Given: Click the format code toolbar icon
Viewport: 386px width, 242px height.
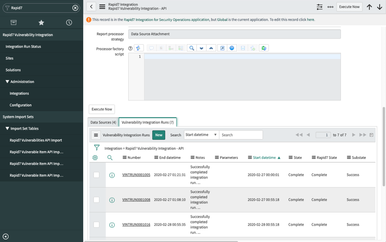Looking at the screenshot, I should (x=161, y=48).
